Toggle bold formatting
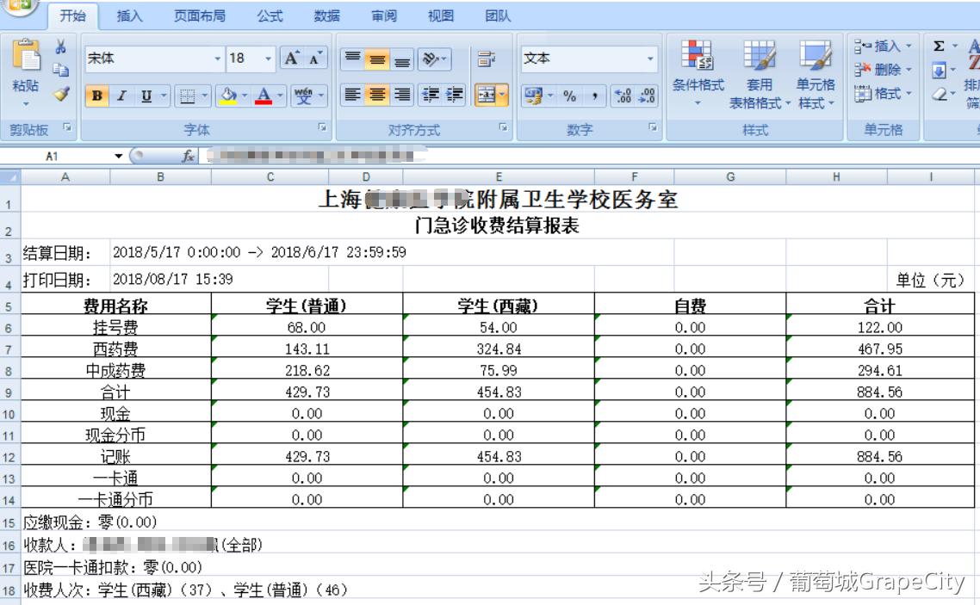The height and width of the screenshot is (605, 980). pos(96,96)
